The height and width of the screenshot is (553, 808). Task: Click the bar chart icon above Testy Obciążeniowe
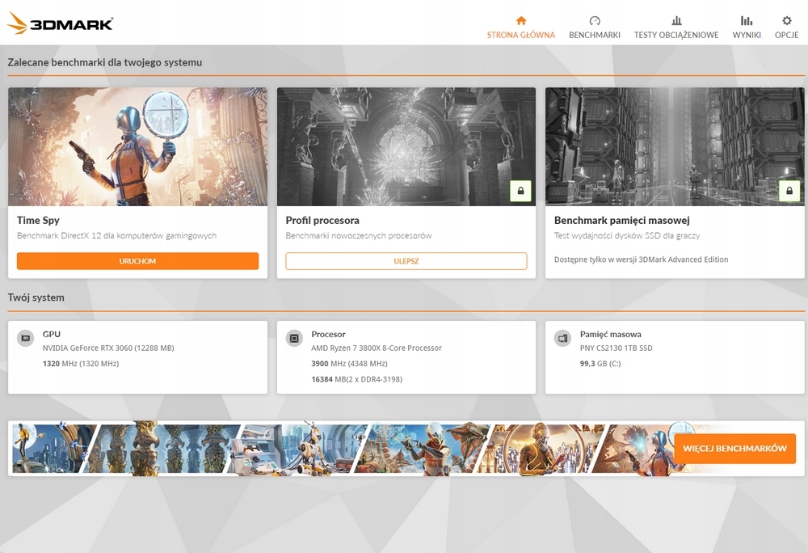(676, 20)
